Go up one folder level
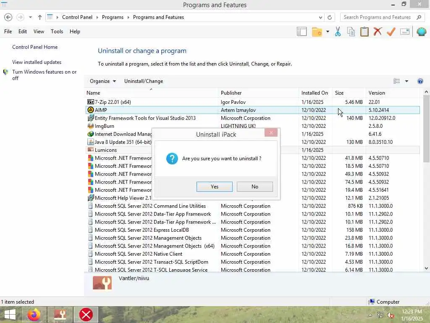430x323 pixels. pyautogui.click(x=40, y=17)
